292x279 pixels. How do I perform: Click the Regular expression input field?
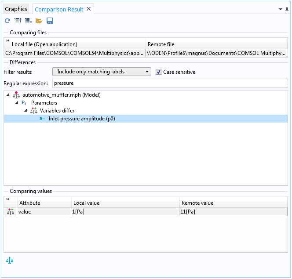pos(170,83)
